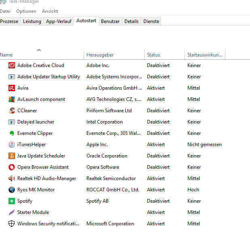Image resolution: width=250 pixels, height=239 pixels.
Task: Sort by the Herausgeber column header
Action: click(114, 54)
